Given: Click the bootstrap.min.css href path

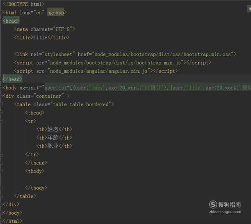Looking at the screenshot, I should [162, 55].
